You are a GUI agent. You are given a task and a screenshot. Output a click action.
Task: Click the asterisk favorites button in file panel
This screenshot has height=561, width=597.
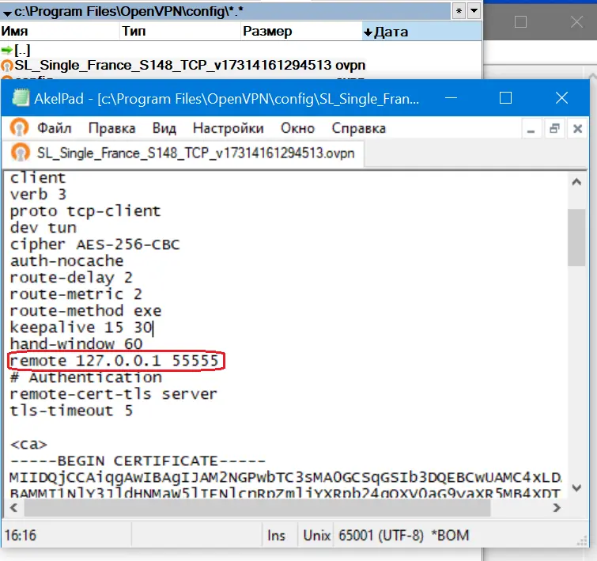[459, 11]
